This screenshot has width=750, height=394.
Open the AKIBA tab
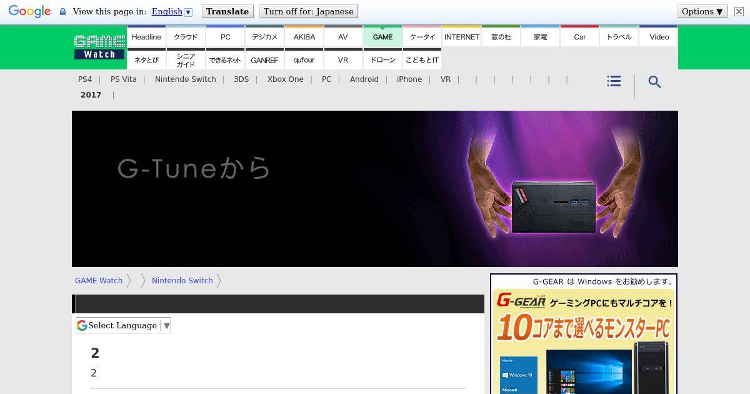[x=304, y=37]
